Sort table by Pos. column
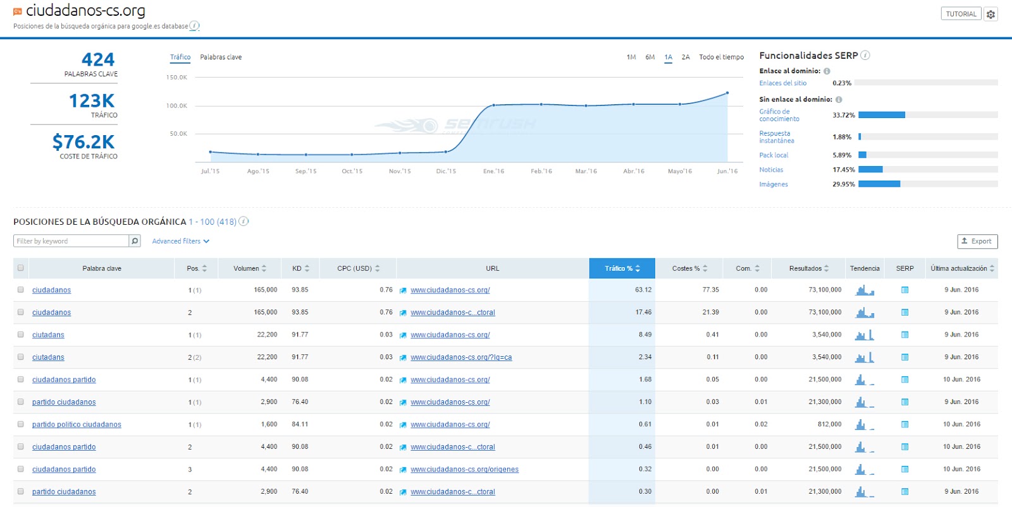1012x507 pixels. click(x=197, y=268)
